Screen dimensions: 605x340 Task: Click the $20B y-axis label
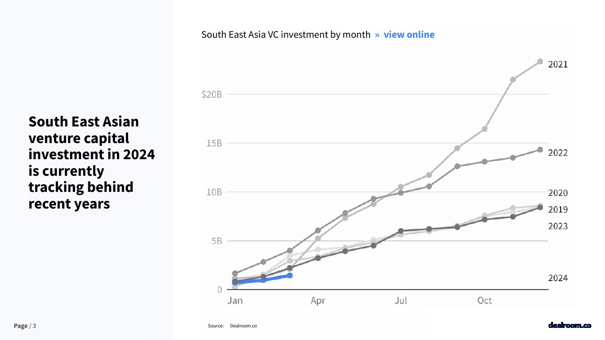tap(211, 95)
